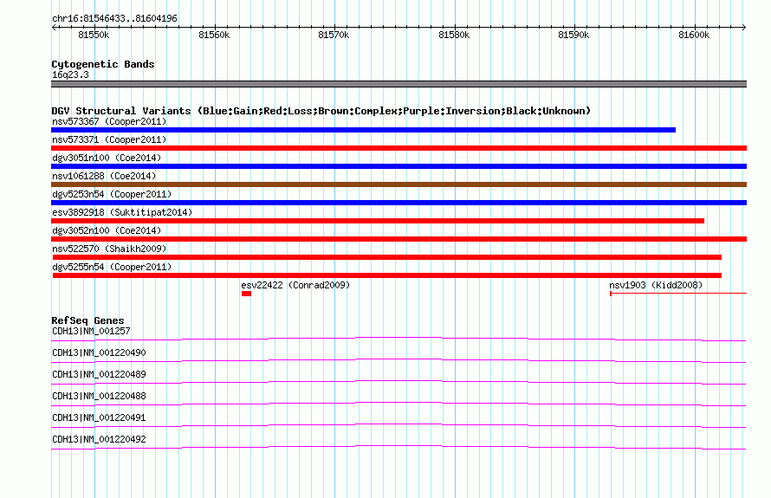The image size is (771, 498).
Task: Click the ruler's right arrowhead
Action: coord(744,28)
